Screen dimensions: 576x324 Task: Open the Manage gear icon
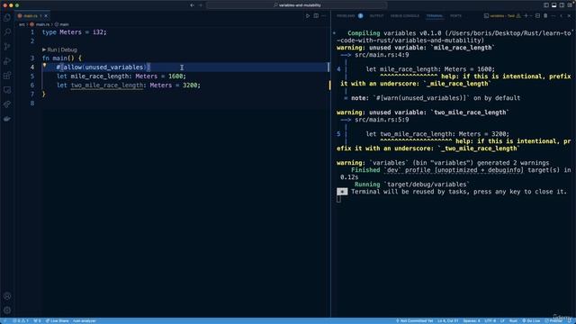pyautogui.click(x=7, y=310)
